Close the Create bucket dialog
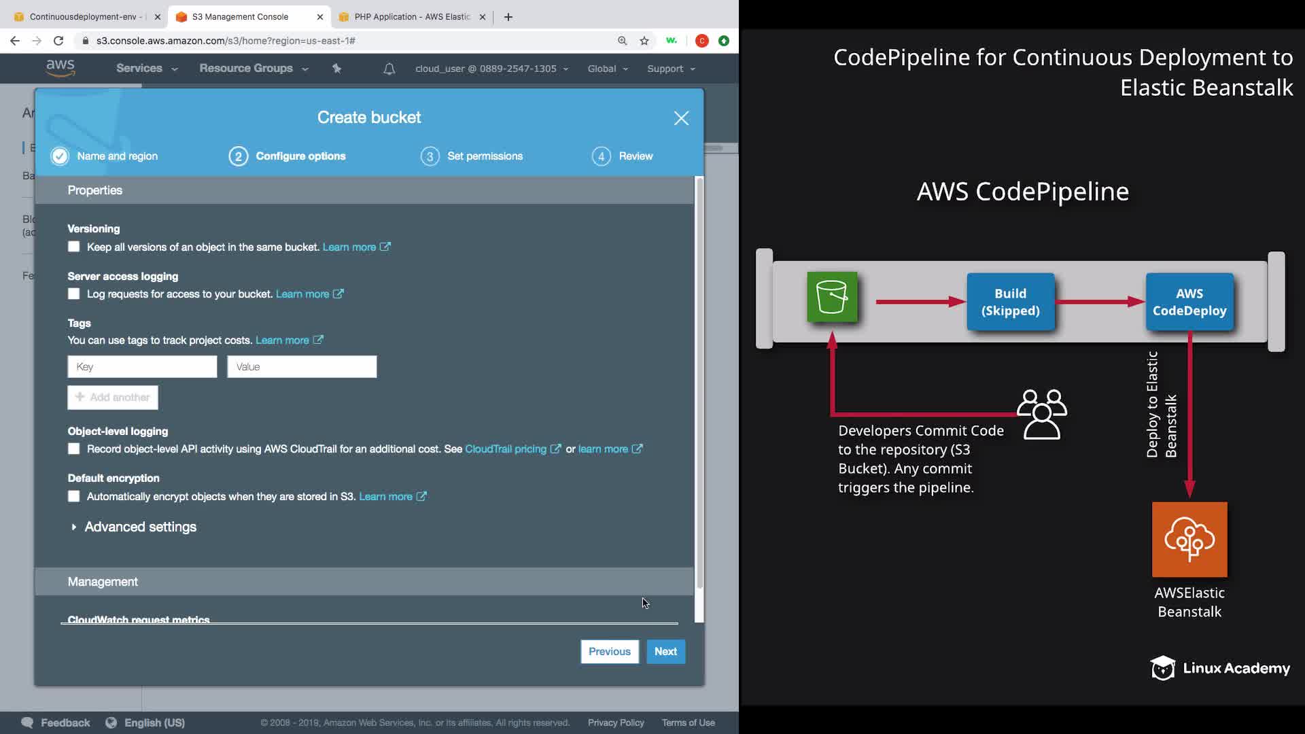The height and width of the screenshot is (734, 1305). pos(681,118)
